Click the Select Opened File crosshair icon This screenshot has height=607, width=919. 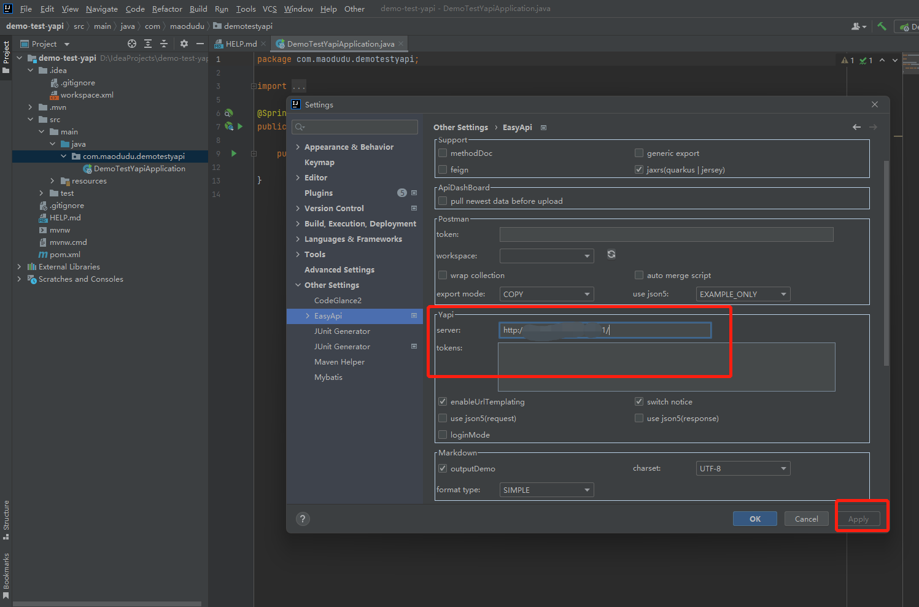132,44
